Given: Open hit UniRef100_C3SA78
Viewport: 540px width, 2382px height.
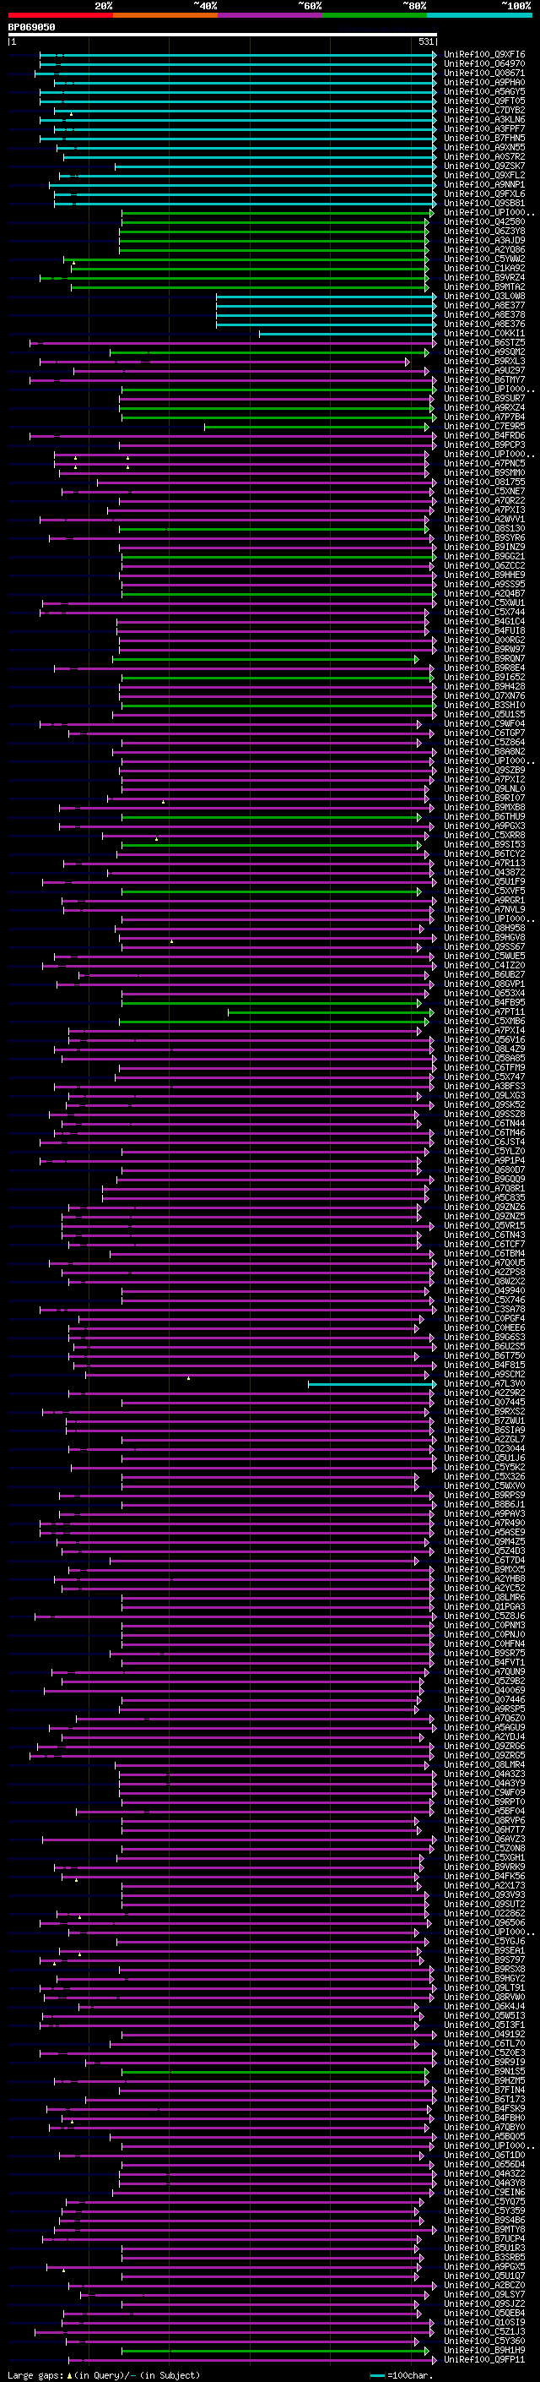Looking at the screenshot, I should tap(484, 1311).
